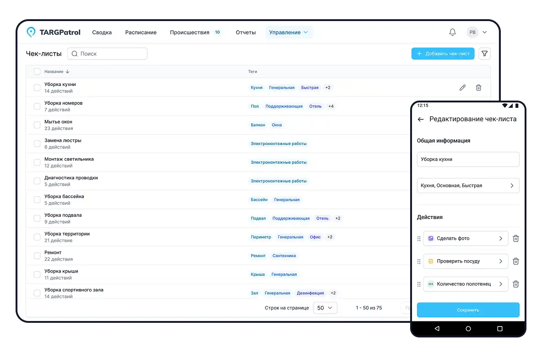Click the Бассейн tag

(x=259, y=199)
